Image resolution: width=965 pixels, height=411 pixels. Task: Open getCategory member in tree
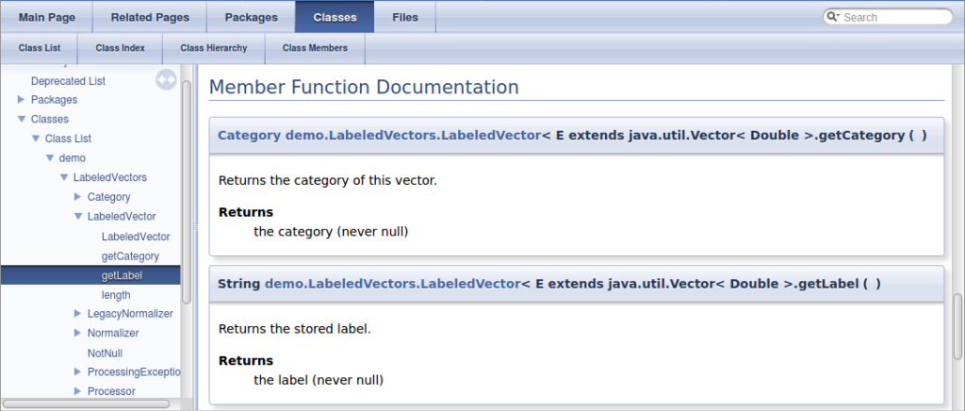click(130, 256)
